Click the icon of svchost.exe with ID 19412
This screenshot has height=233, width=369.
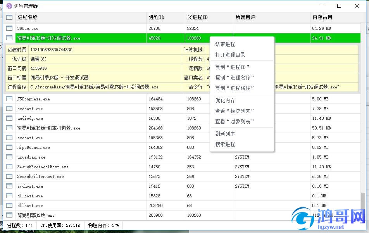pos(9,186)
